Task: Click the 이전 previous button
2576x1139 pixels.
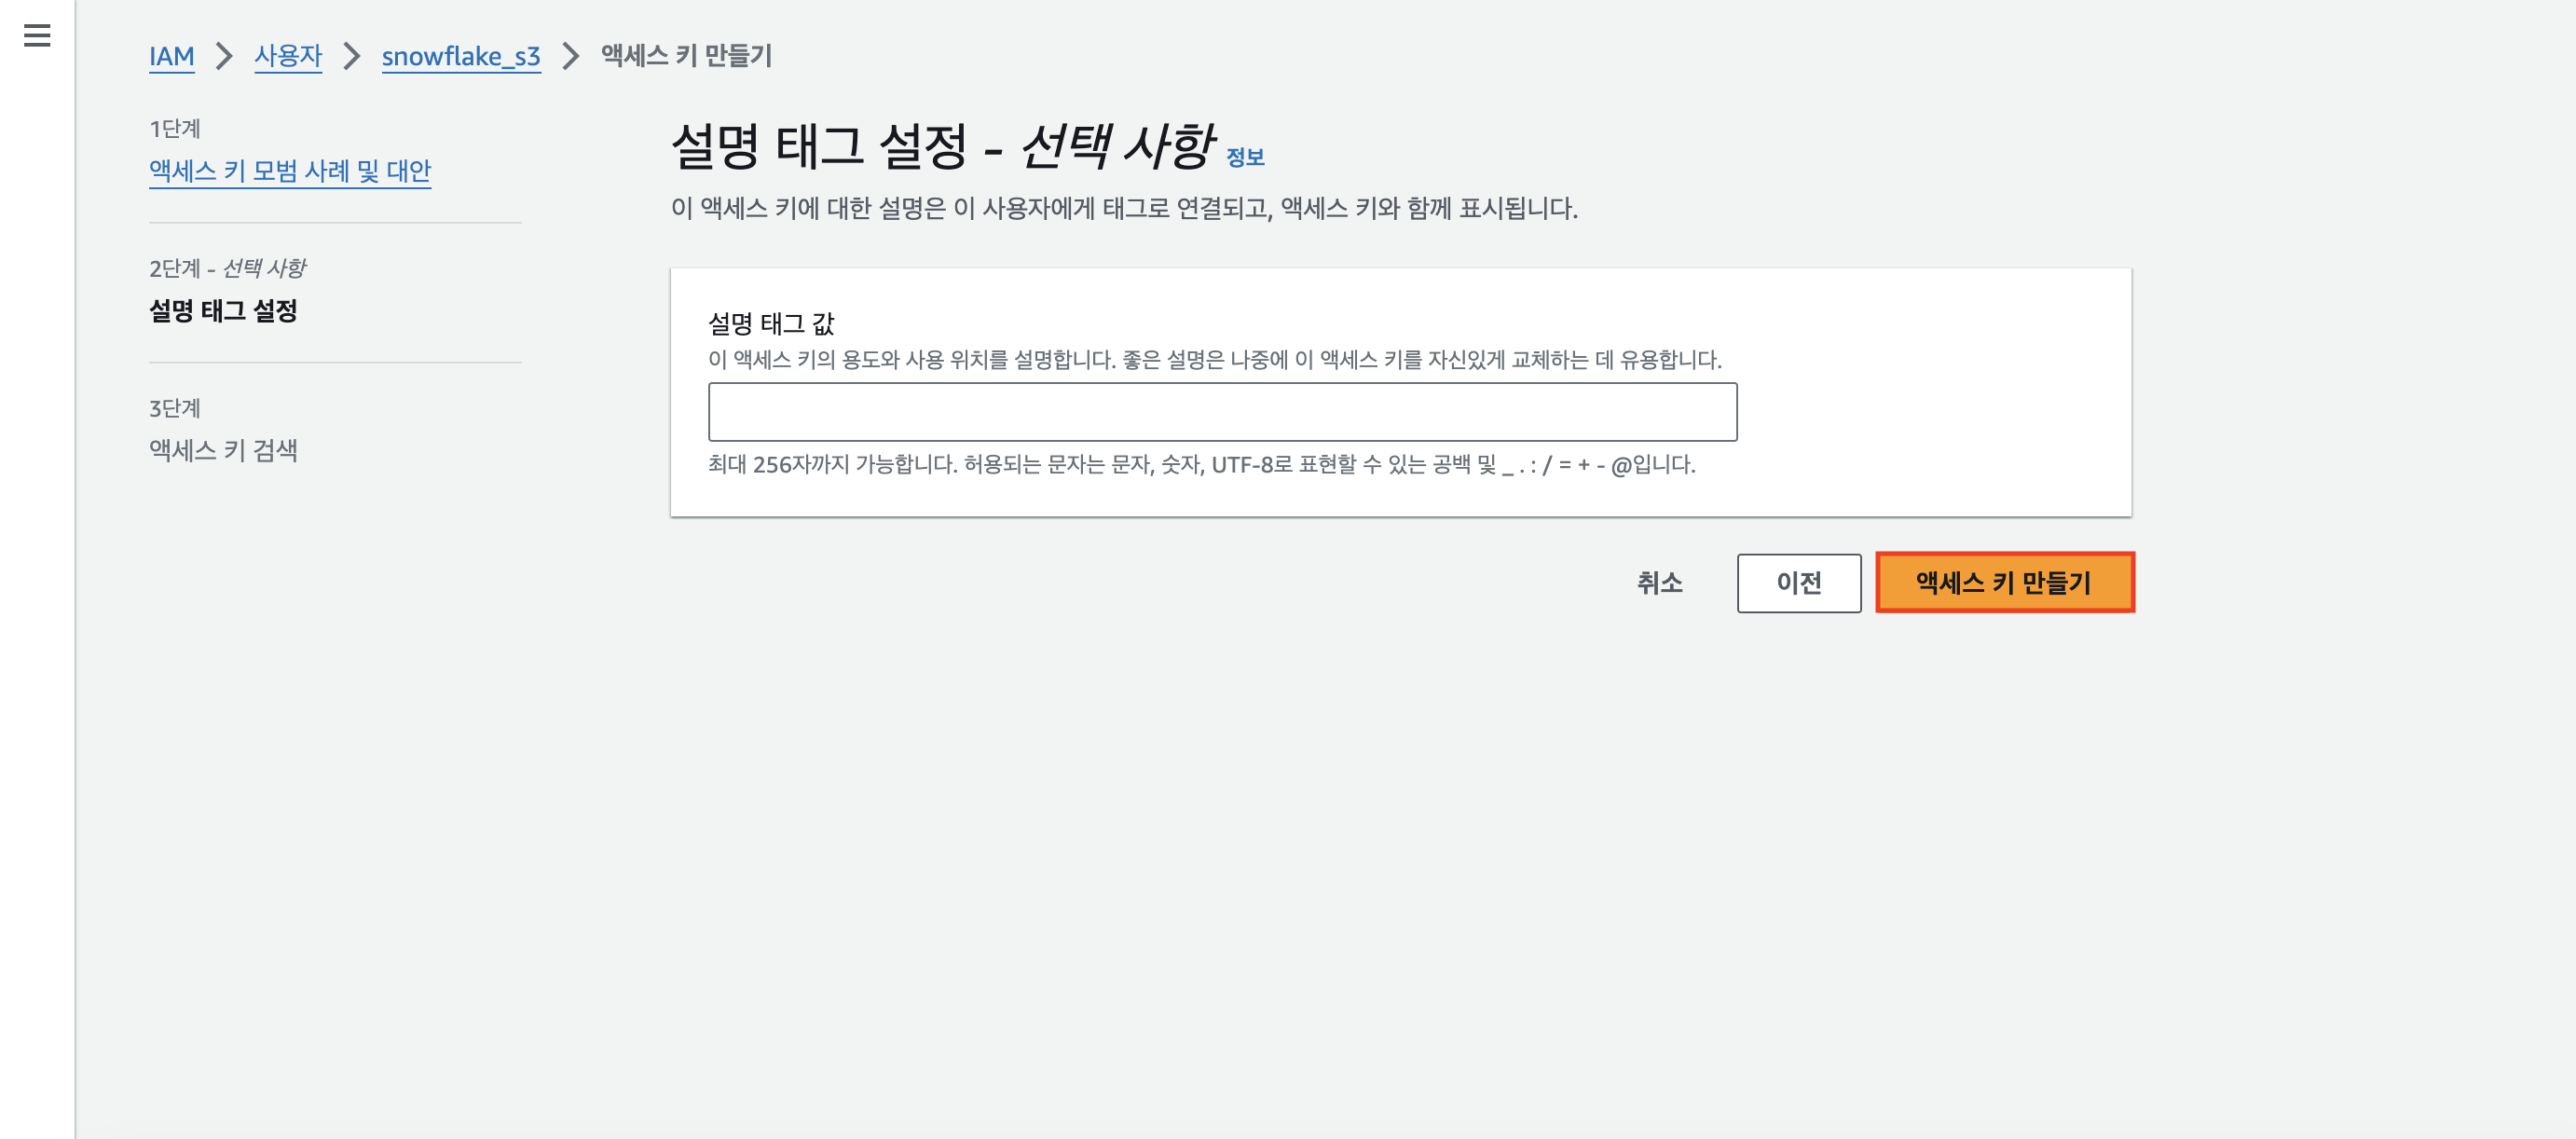Action: pyautogui.click(x=1798, y=583)
